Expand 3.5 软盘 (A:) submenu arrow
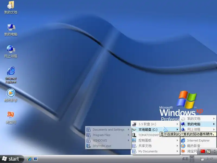The image size is (217, 163). 177,124
